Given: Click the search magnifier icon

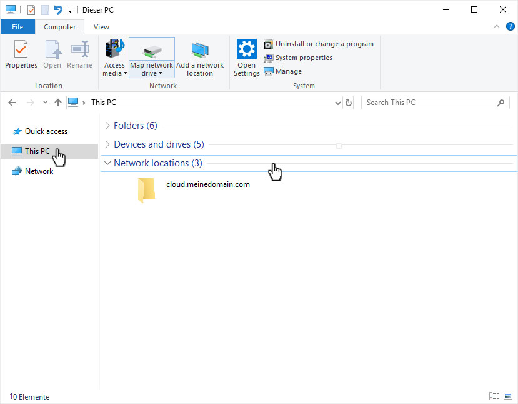Looking at the screenshot, I should [x=501, y=103].
